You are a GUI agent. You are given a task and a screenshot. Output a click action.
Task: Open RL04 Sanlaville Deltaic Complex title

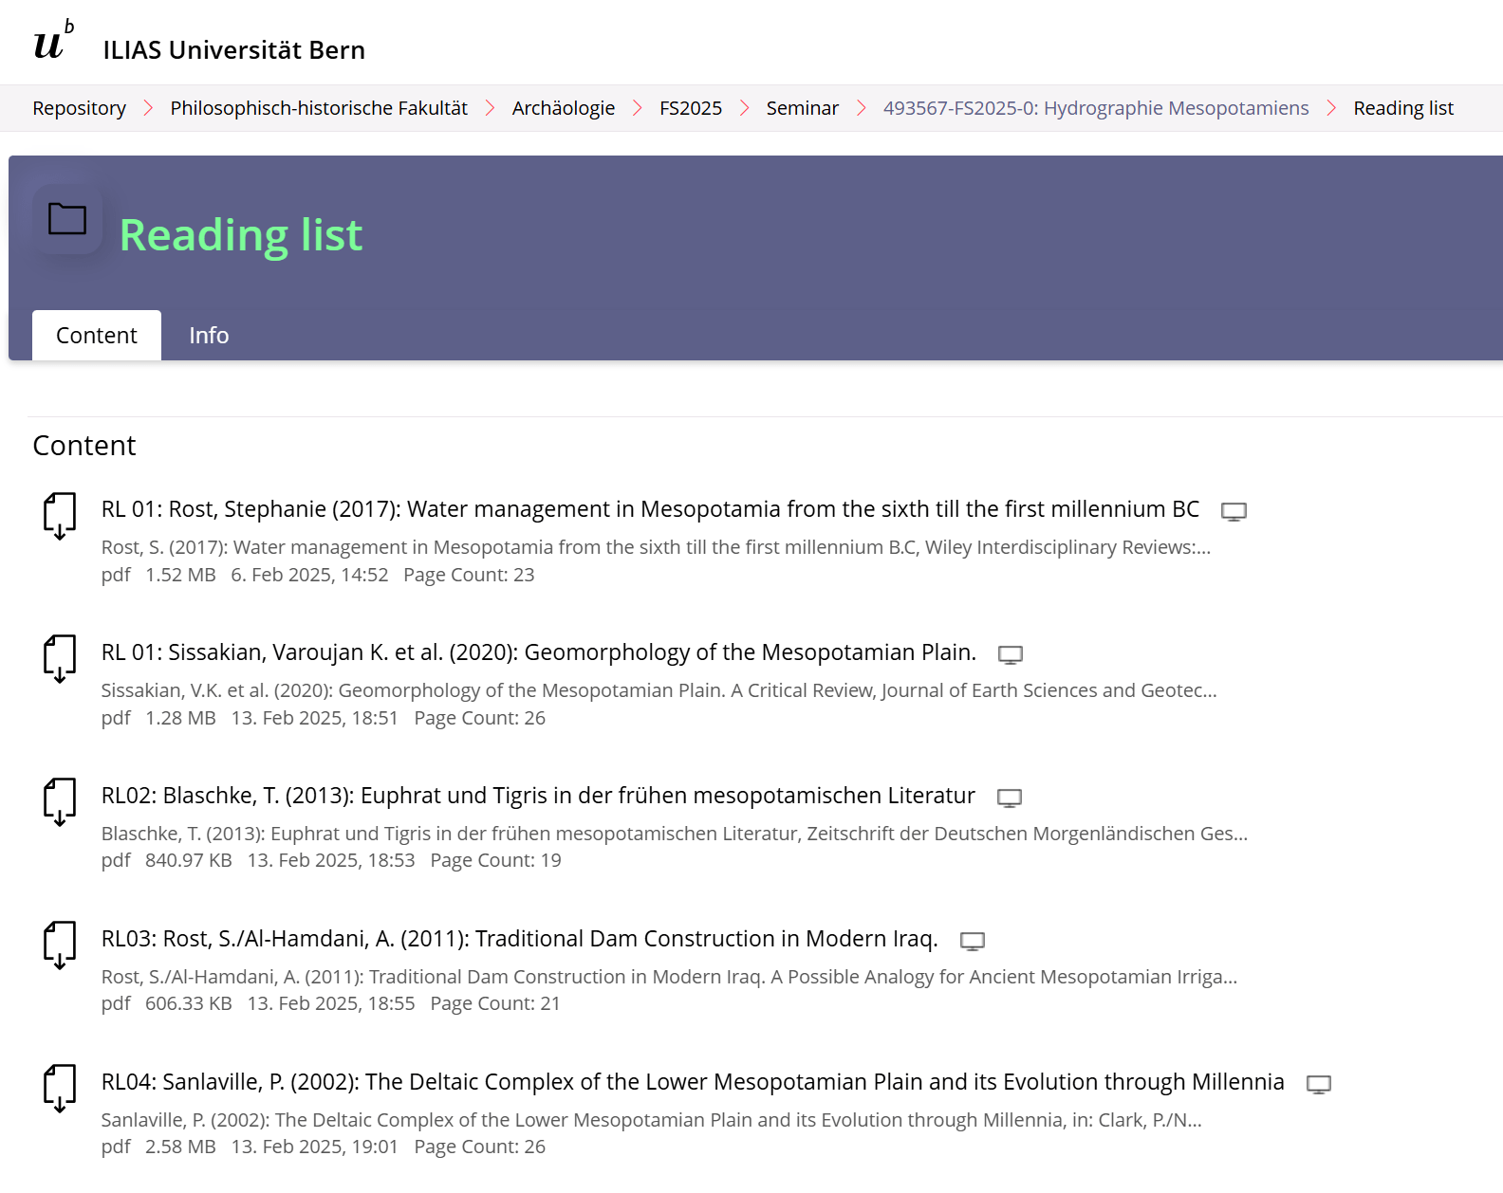693,1082
